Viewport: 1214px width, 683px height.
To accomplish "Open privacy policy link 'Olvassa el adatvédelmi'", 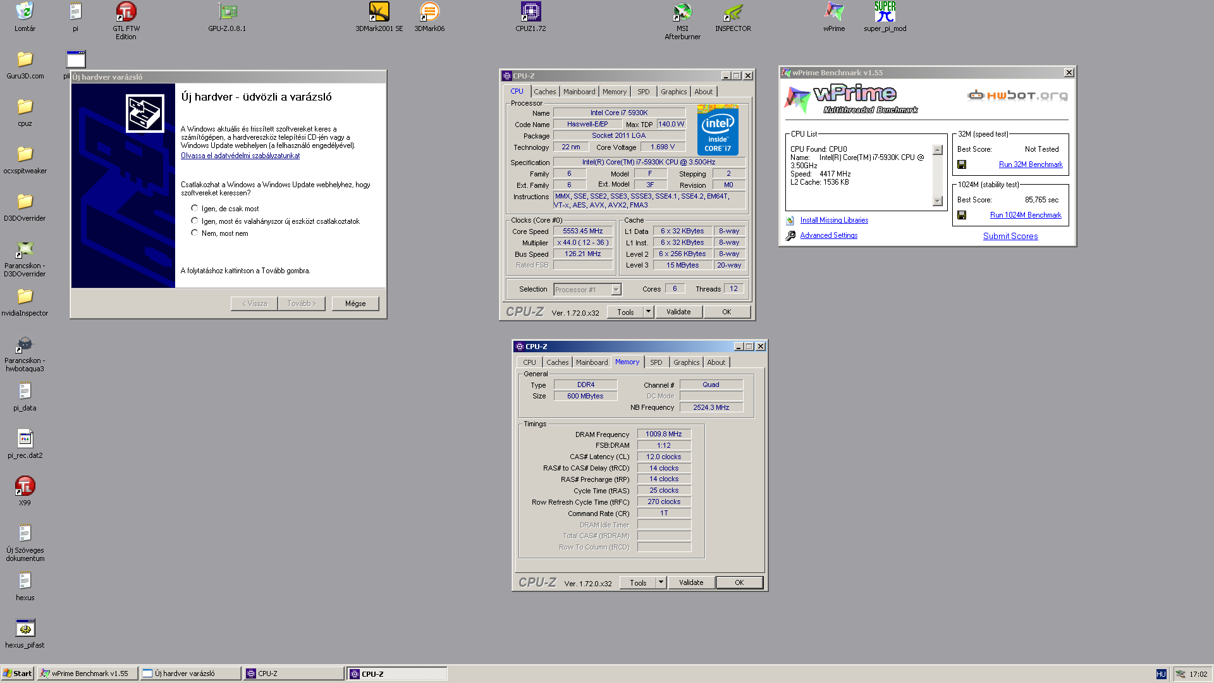I will point(240,156).
